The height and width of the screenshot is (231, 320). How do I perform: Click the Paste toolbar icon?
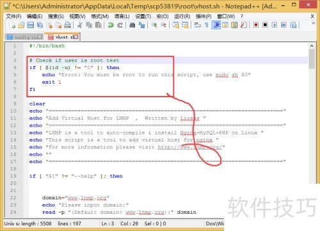tap(98, 25)
